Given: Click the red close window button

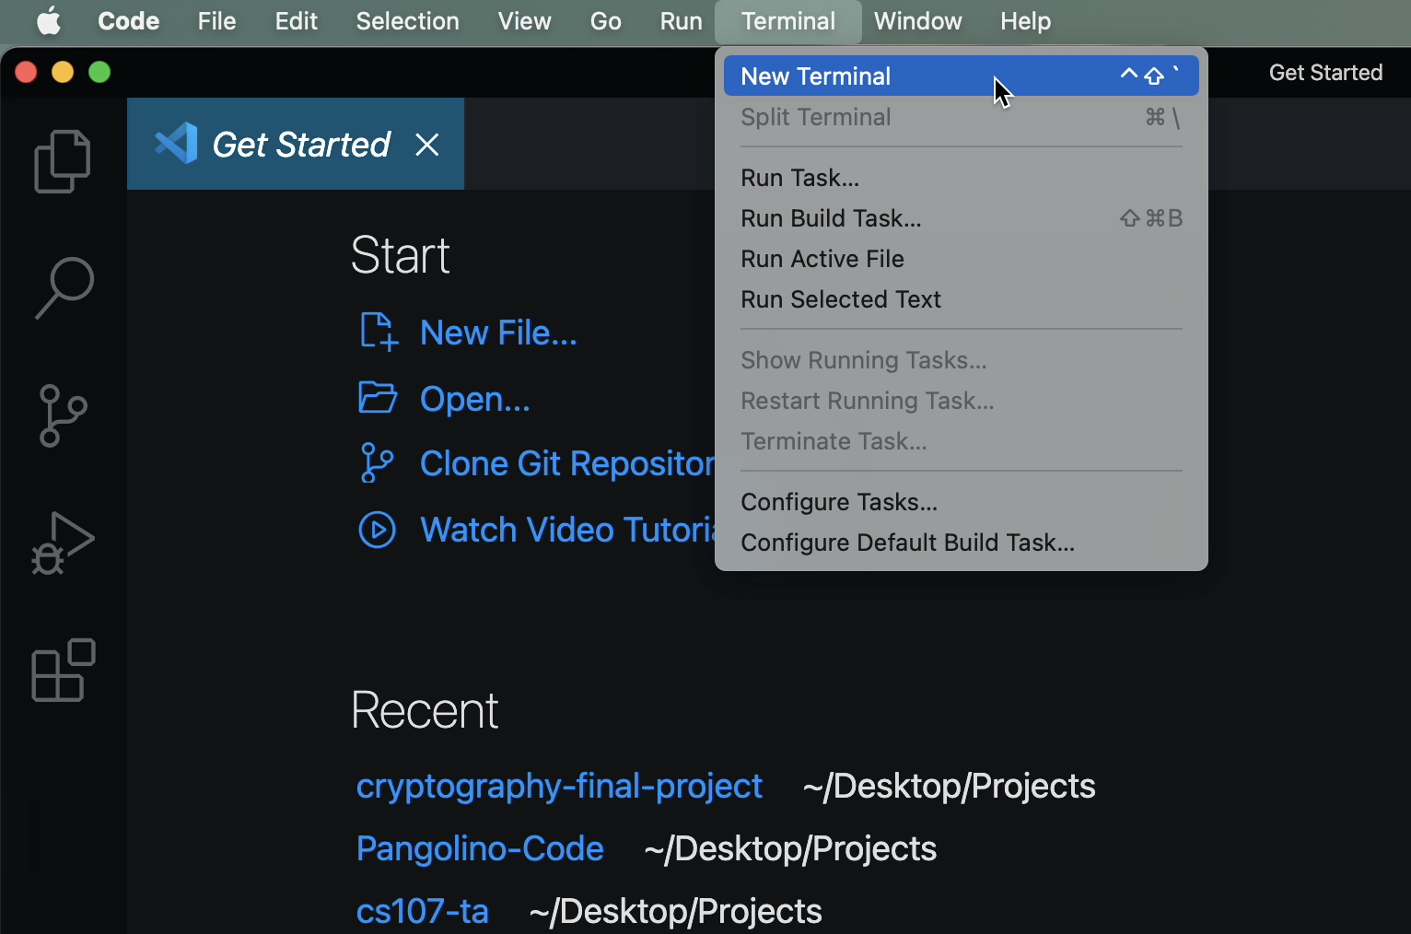Looking at the screenshot, I should 26,72.
